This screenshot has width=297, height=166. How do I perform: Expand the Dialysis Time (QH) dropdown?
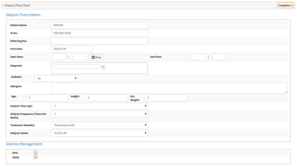[99, 106]
